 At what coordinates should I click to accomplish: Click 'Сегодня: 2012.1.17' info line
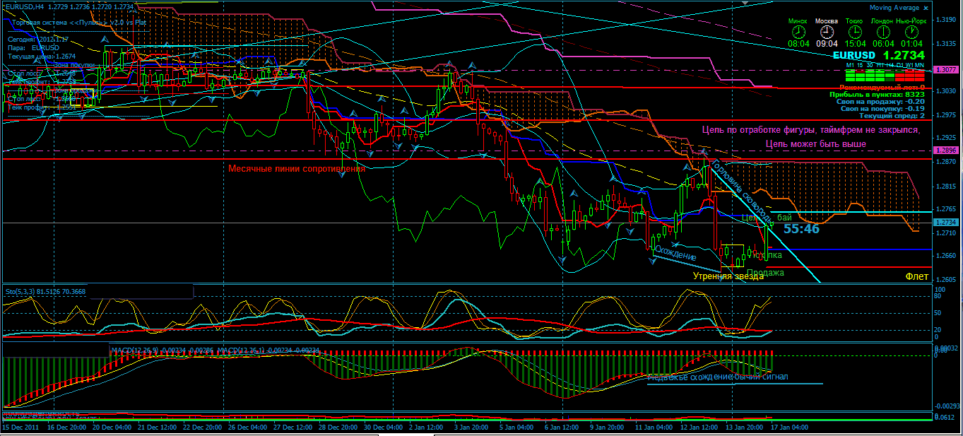tap(38, 39)
